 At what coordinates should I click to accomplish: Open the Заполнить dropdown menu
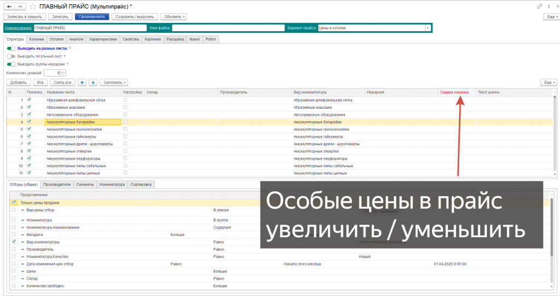pos(114,82)
